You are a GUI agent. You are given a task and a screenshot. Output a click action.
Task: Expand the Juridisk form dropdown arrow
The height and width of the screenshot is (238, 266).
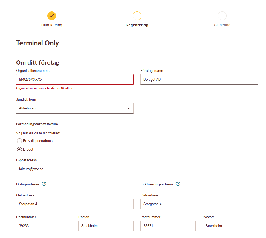click(x=129, y=108)
